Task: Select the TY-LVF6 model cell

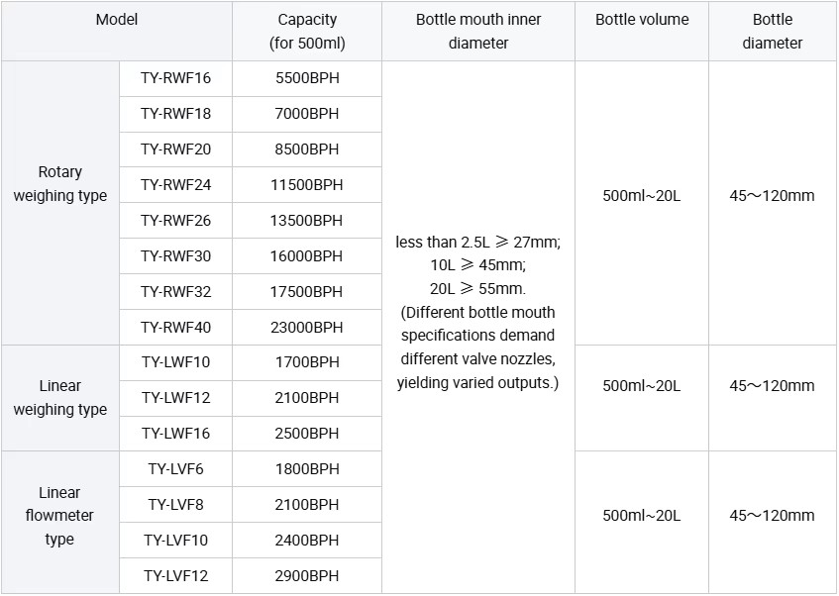Action: [x=175, y=469]
